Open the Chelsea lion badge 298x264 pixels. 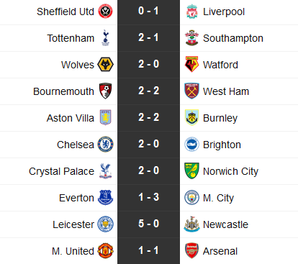tap(105, 145)
